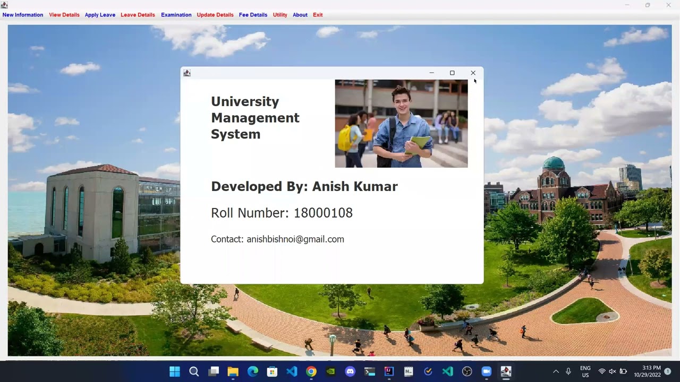Image resolution: width=680 pixels, height=382 pixels.
Task: Click the Exit menu item
Action: 318,15
